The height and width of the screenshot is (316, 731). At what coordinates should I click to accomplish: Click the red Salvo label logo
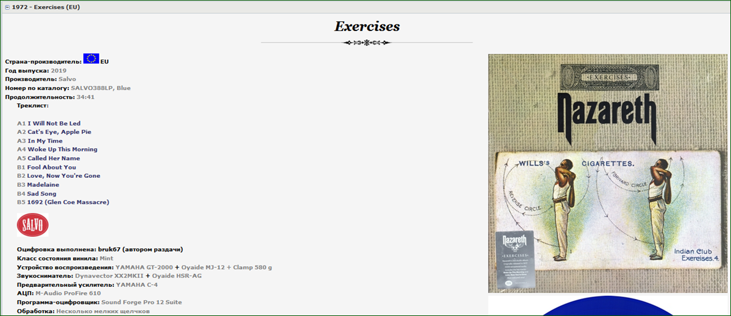point(33,225)
